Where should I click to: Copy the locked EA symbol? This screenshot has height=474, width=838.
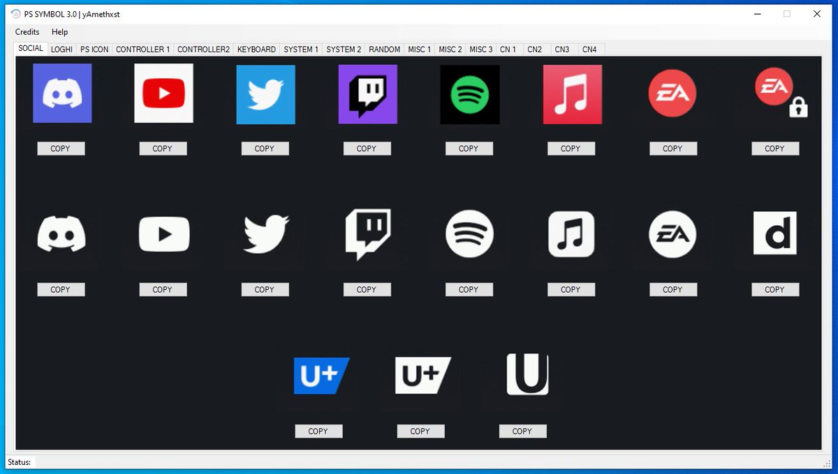coord(775,148)
